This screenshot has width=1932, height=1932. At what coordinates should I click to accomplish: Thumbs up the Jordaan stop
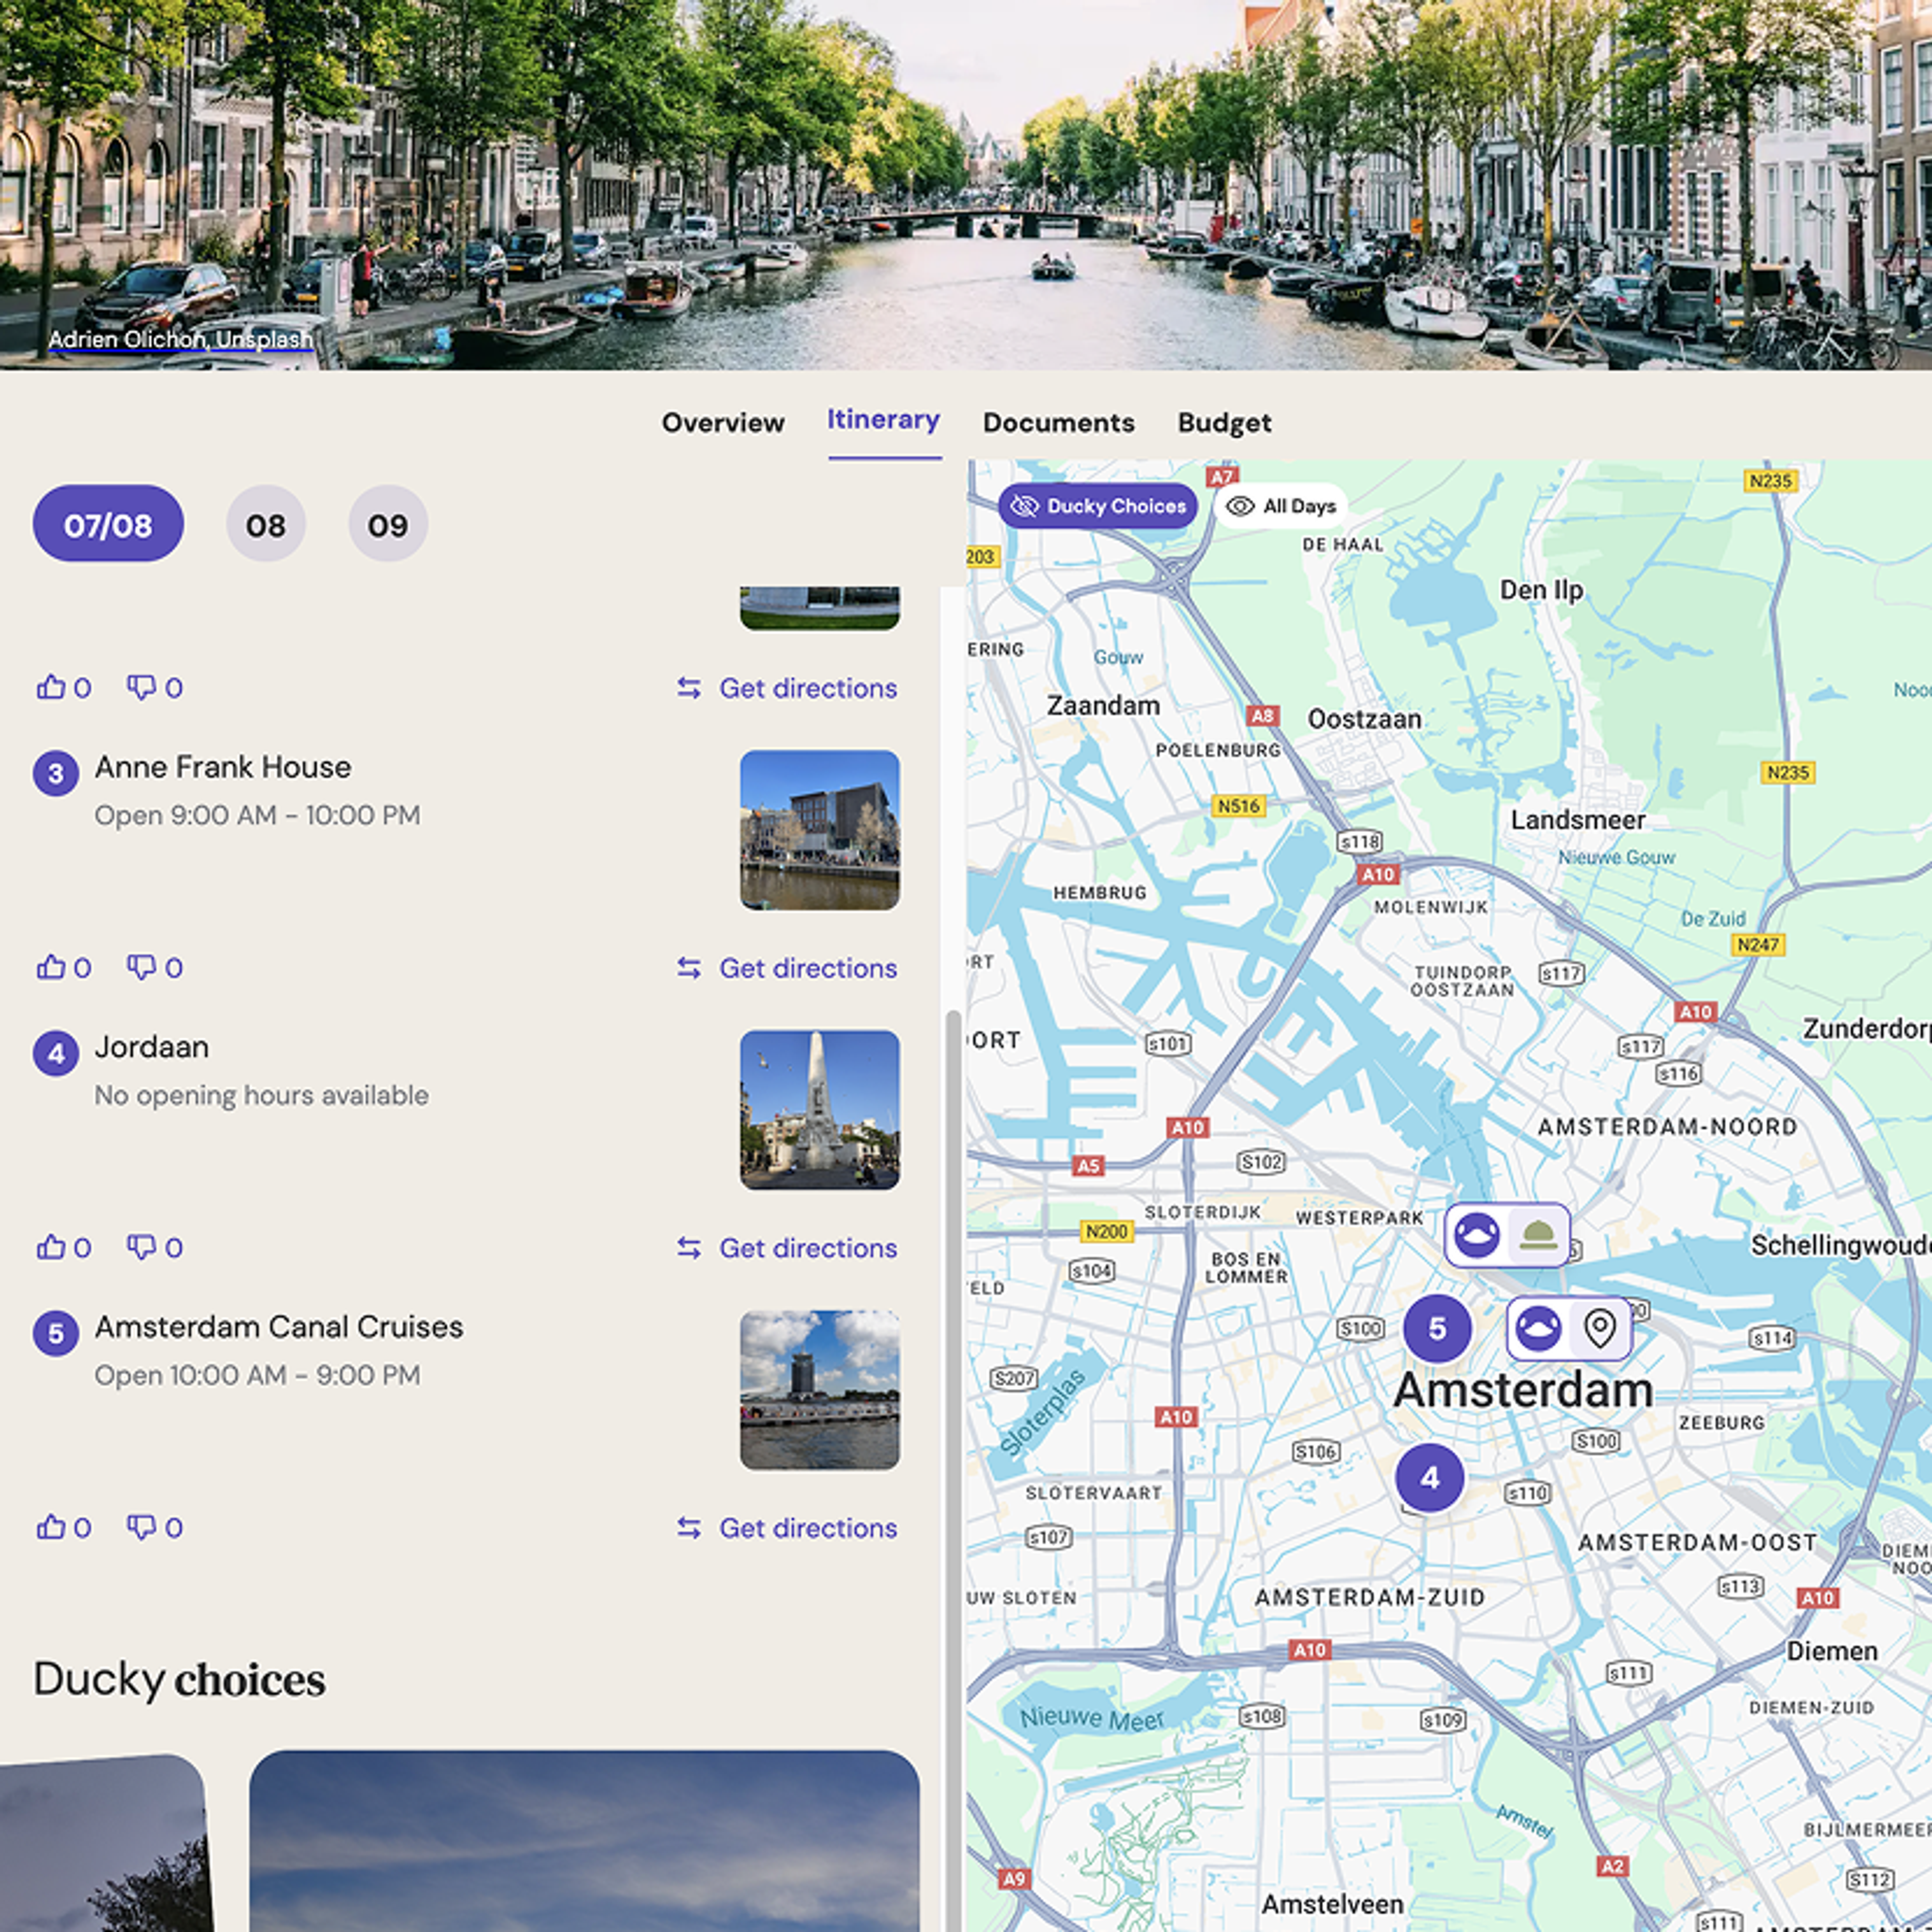point(51,1247)
